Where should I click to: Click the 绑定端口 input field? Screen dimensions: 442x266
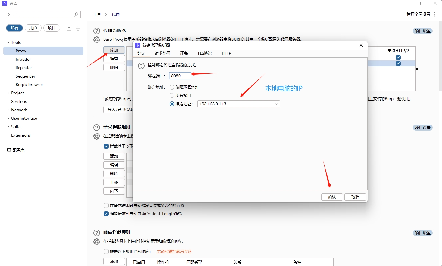[180, 76]
